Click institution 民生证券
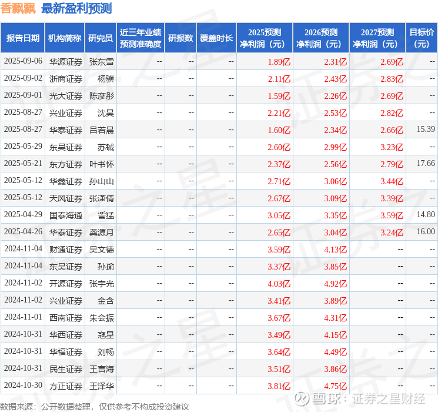Screen dimensions: 438x412 tap(66, 369)
